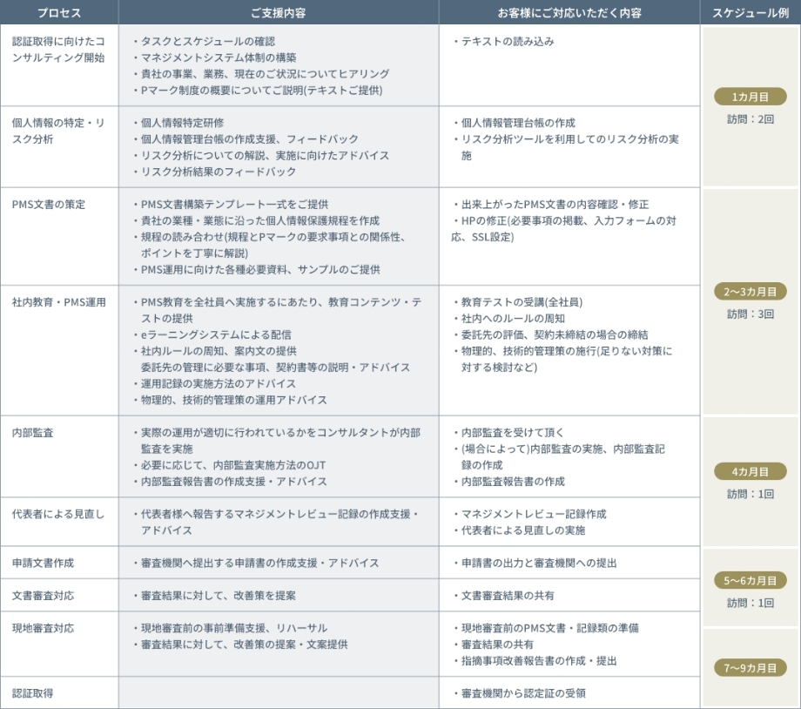Click the スケジュール例 column header
Viewport: 801px width, 709px height.
[751, 13]
